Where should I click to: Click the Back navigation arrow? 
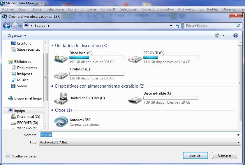pos(7,26)
